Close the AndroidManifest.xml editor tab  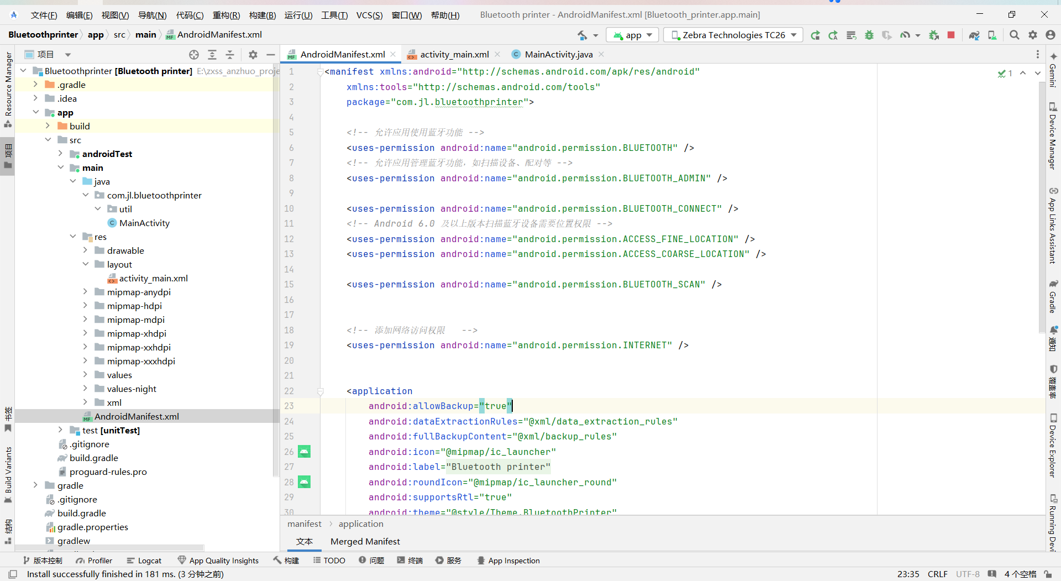pyautogui.click(x=393, y=54)
